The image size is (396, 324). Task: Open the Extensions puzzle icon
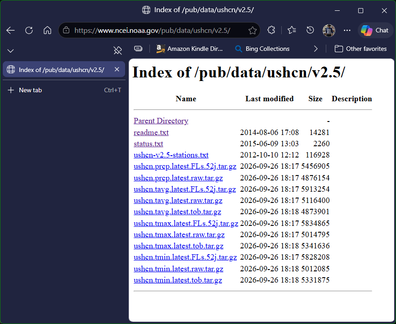(x=271, y=30)
